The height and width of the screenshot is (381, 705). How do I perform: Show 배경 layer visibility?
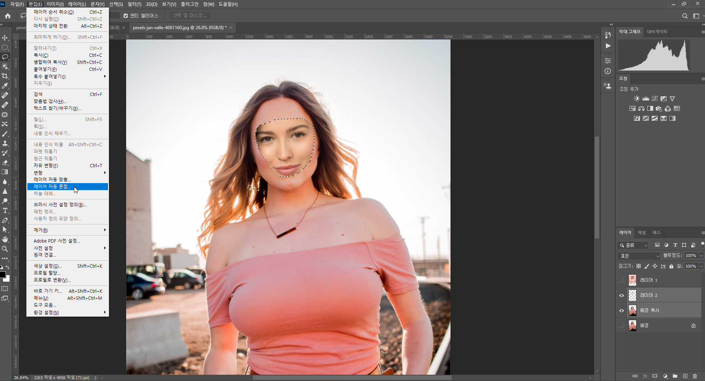(621, 326)
